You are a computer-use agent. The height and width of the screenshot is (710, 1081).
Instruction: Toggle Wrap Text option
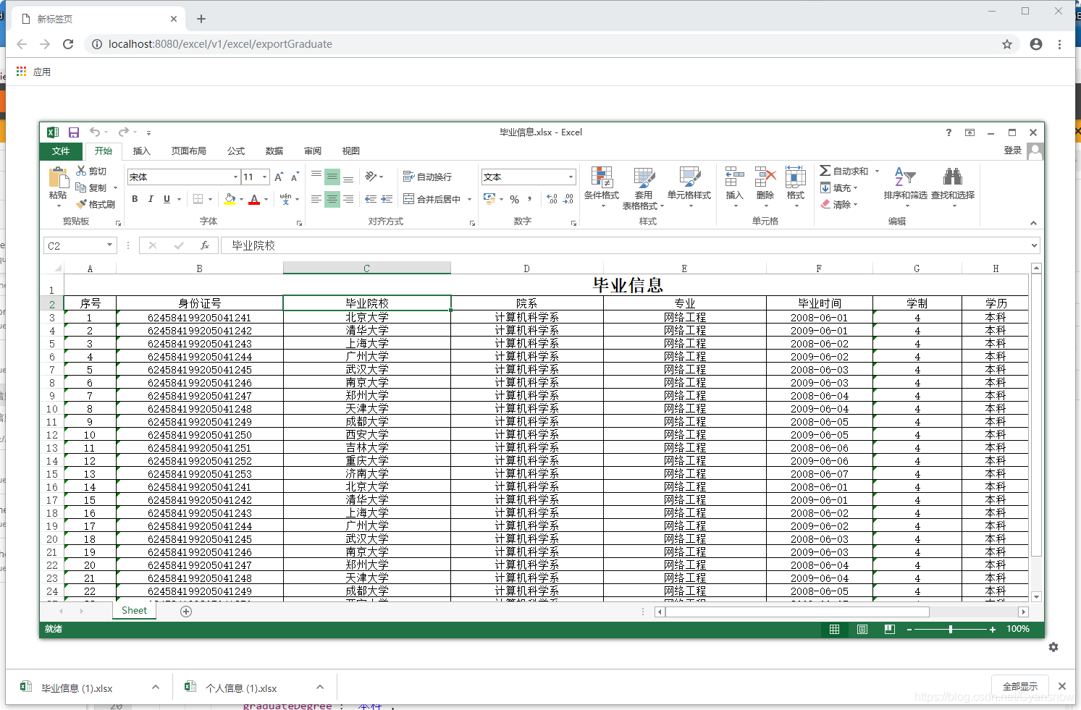pos(427,177)
